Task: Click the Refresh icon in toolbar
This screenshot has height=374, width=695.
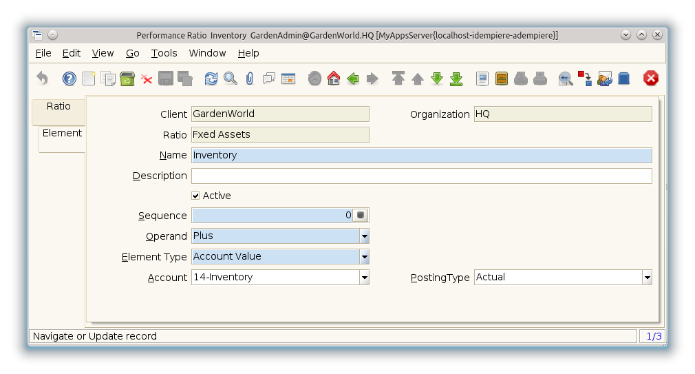Action: point(211,79)
